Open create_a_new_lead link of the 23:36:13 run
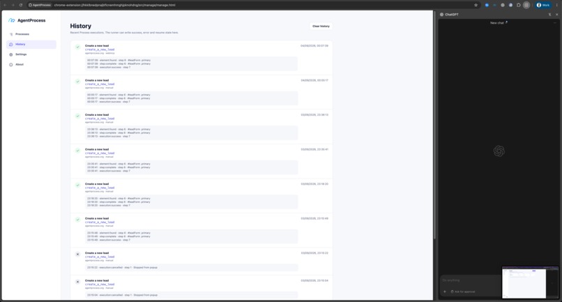 point(100,119)
